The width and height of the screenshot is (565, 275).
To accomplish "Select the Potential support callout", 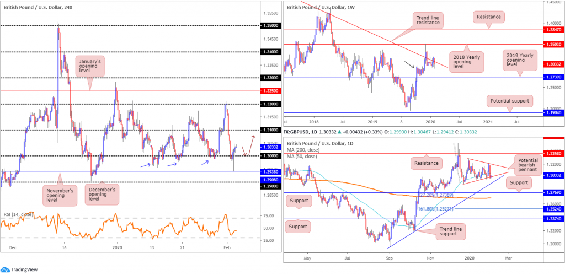I will point(509,101).
